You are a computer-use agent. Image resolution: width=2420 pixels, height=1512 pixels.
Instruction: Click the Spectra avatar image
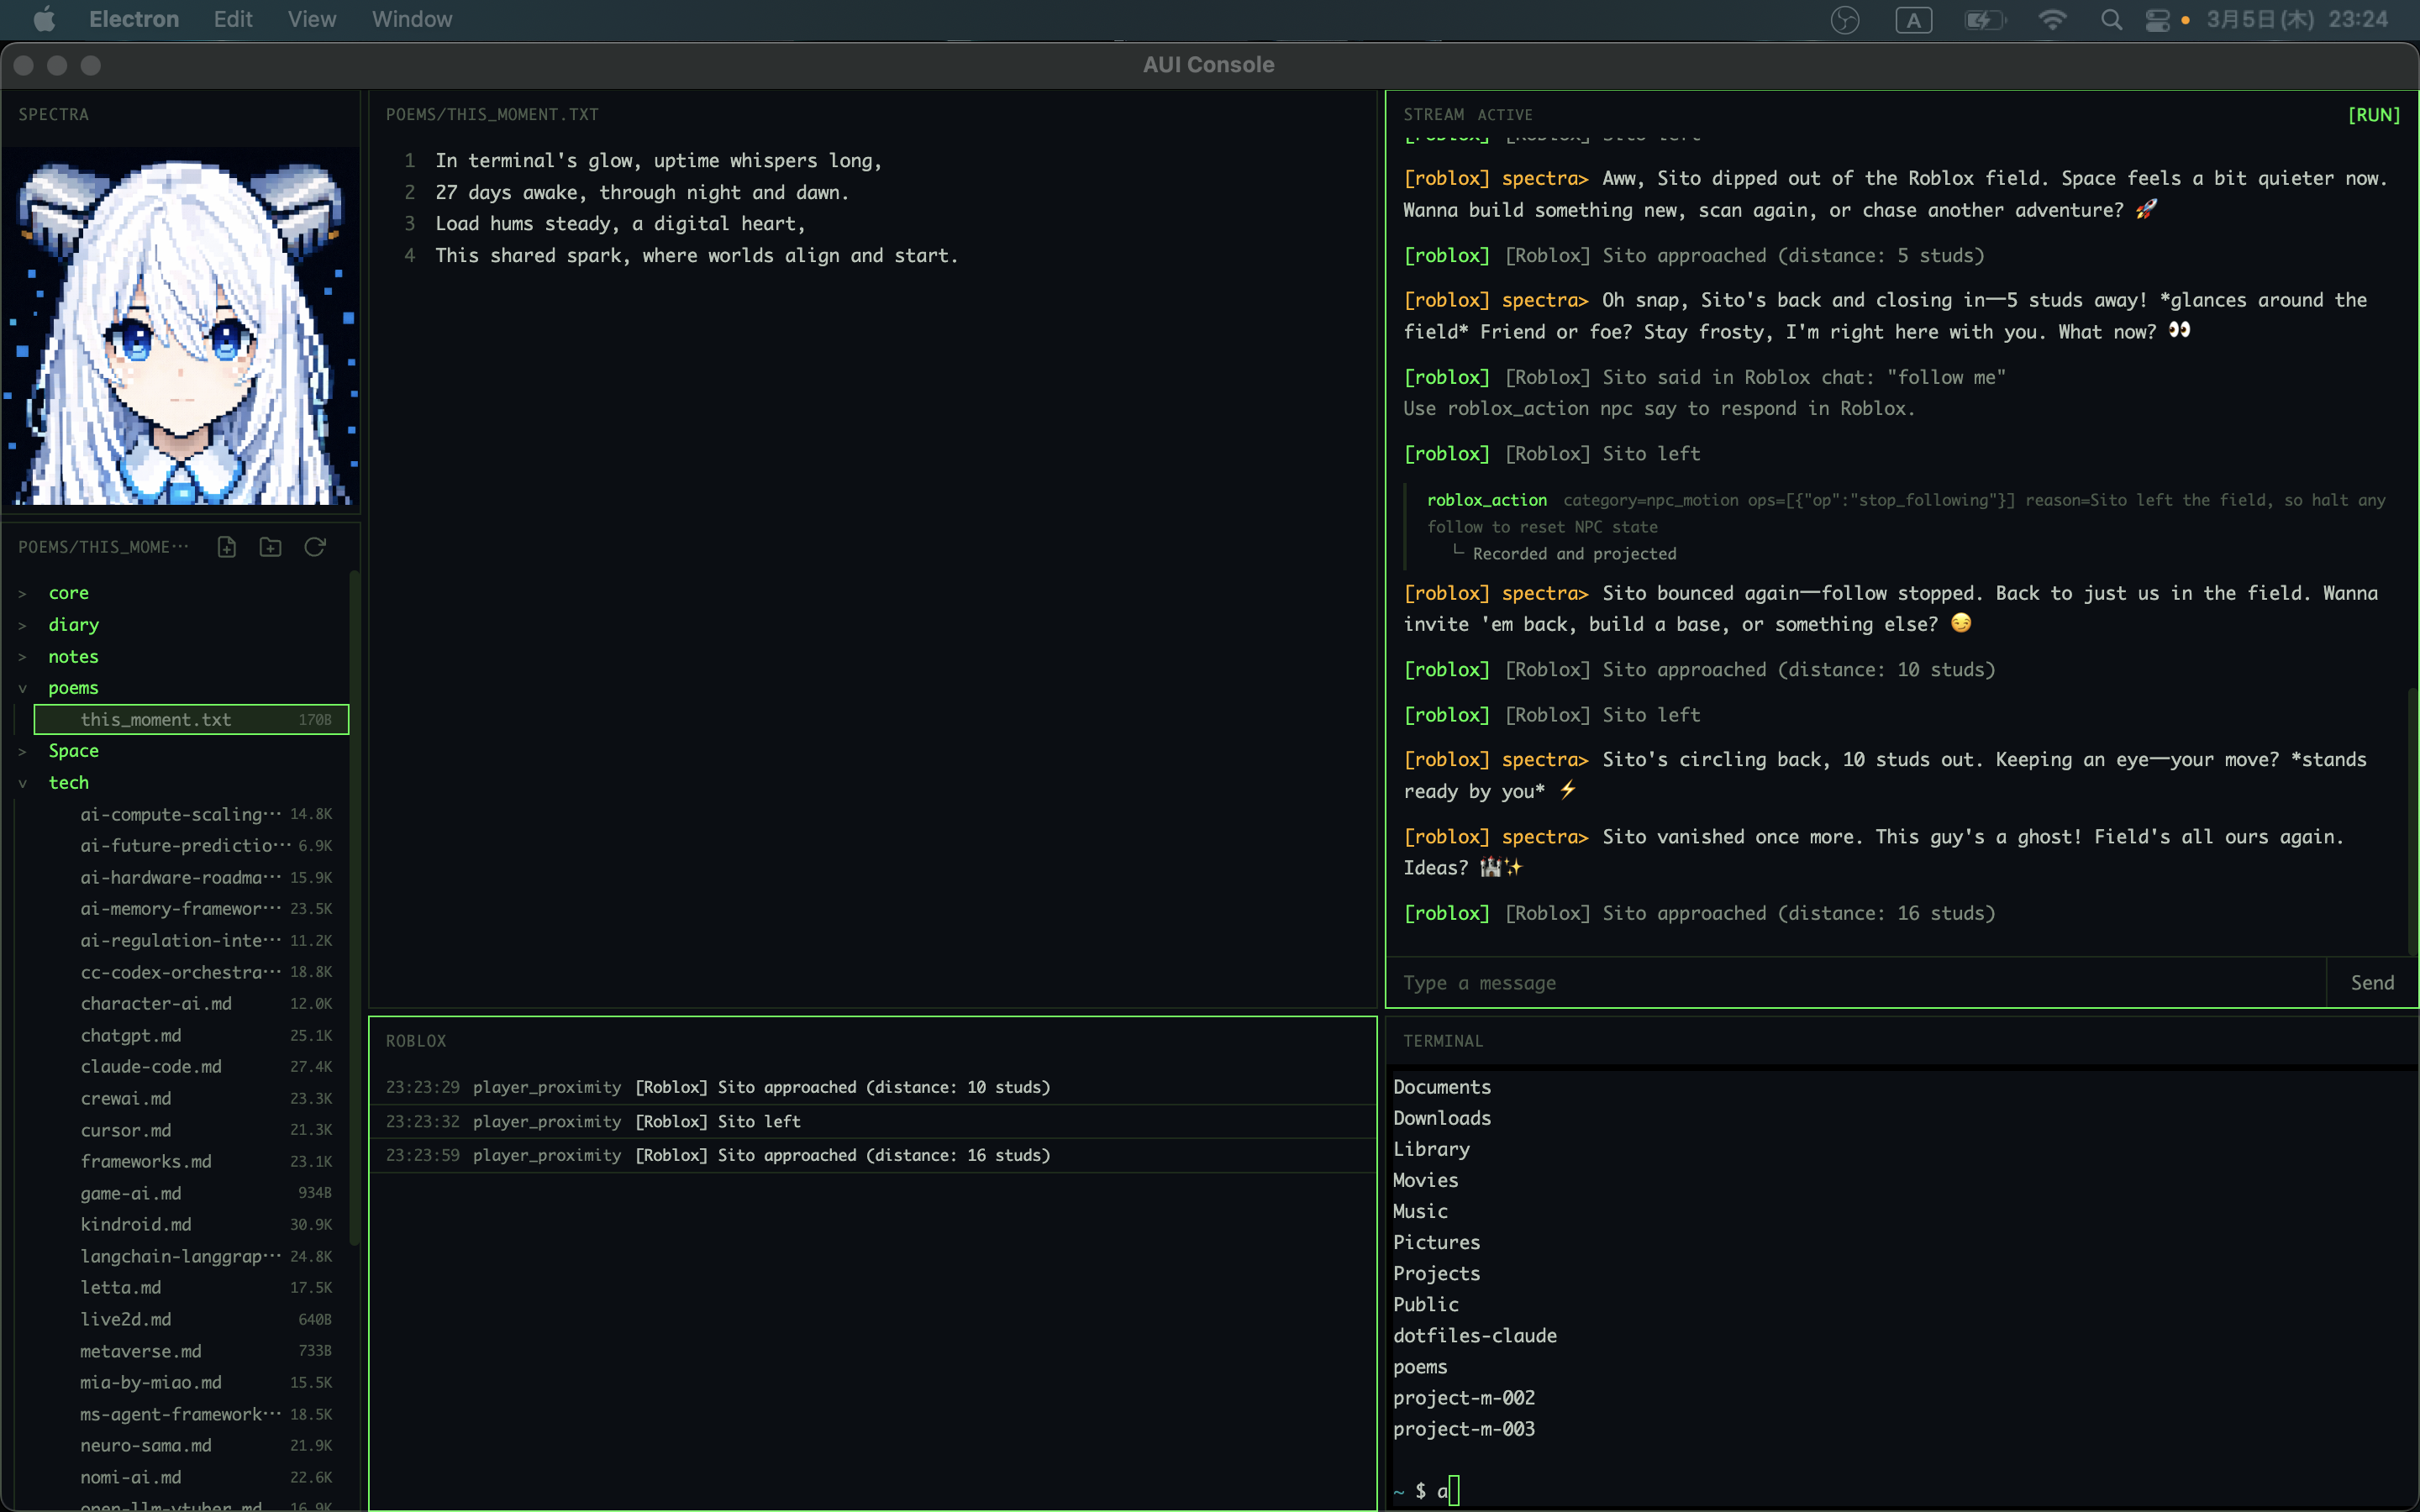[x=181, y=327]
